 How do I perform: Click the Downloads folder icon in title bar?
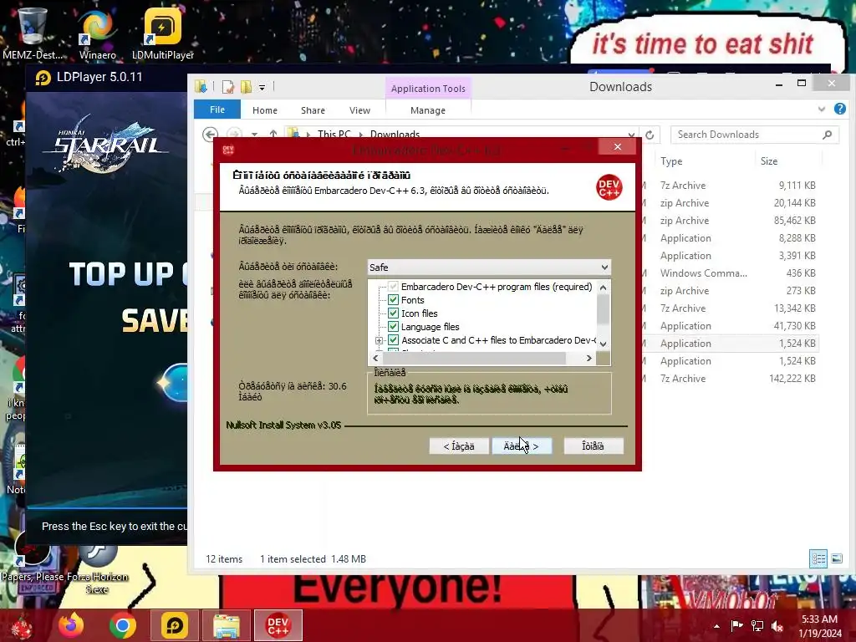coord(201,86)
